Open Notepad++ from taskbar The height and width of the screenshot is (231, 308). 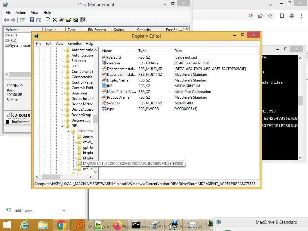click(x=99, y=225)
